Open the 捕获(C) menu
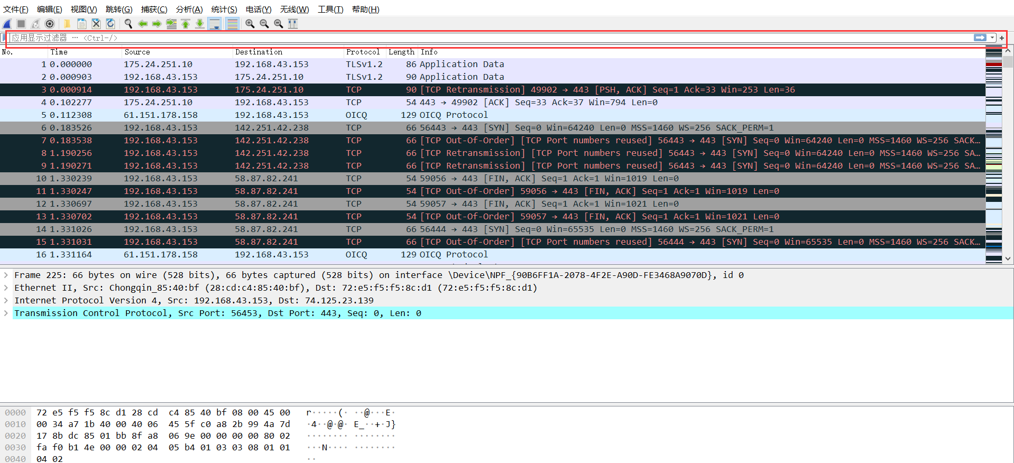The image size is (1014, 463). click(154, 10)
